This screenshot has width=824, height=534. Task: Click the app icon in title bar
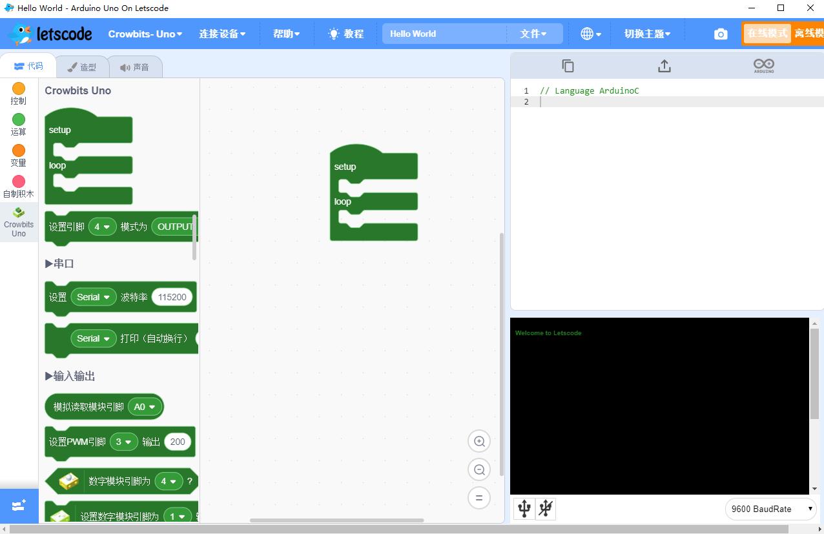pyautogui.click(x=9, y=8)
